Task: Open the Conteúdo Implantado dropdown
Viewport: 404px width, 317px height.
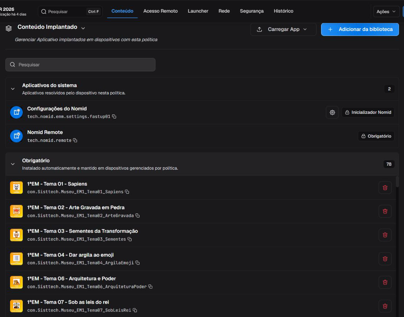Action: coord(83,28)
